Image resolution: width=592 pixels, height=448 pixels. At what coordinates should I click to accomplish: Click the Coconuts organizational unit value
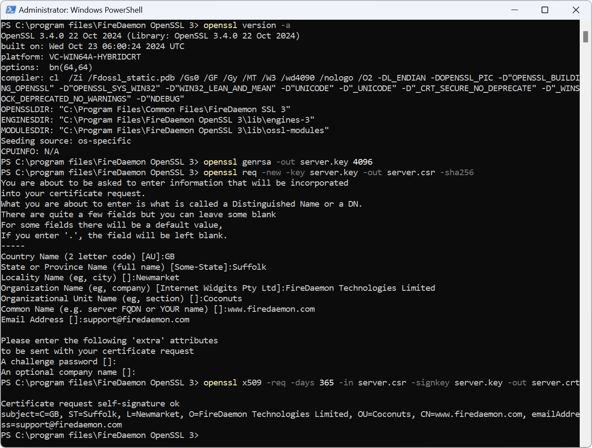(222, 298)
